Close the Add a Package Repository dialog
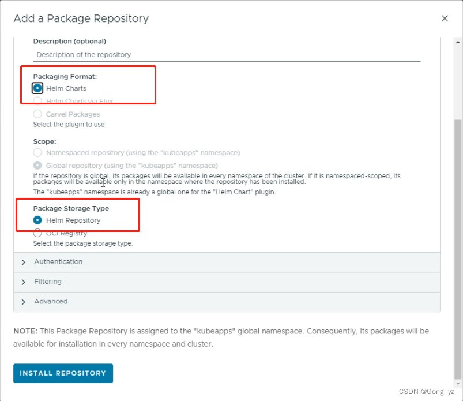Viewport: 463px width, 401px height. [445, 18]
